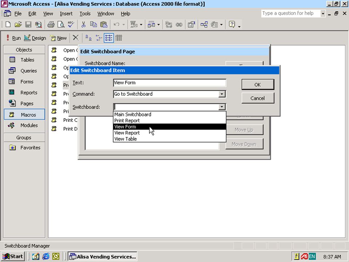Viewport: 349px width, 262px height.
Task: Open the Edit menu
Action: (x=32, y=13)
